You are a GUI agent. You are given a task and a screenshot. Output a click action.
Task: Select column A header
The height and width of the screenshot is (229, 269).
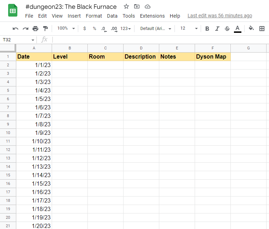pos(34,48)
